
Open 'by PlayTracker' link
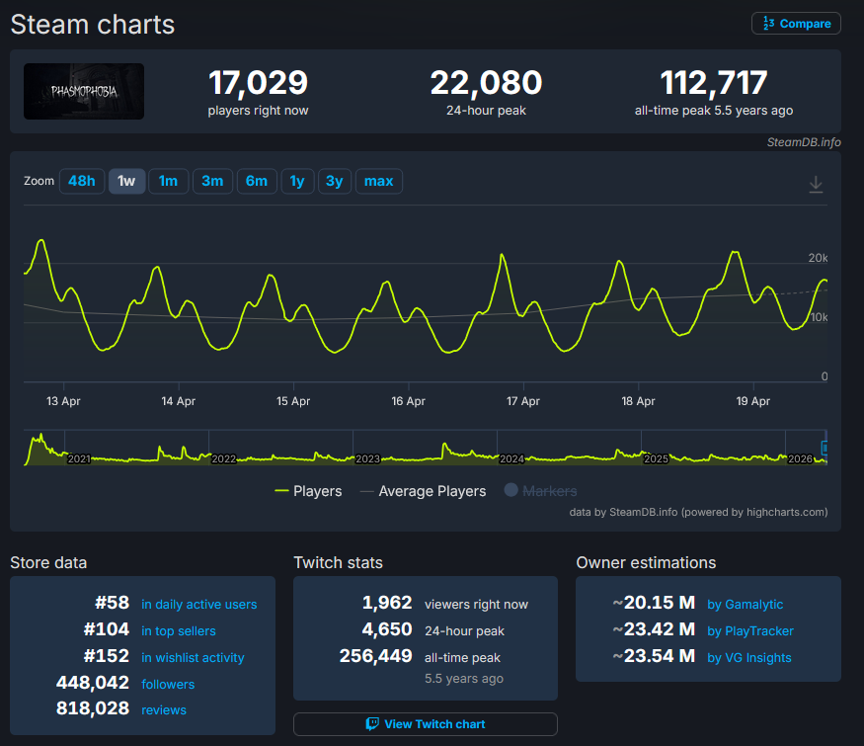[750, 630]
